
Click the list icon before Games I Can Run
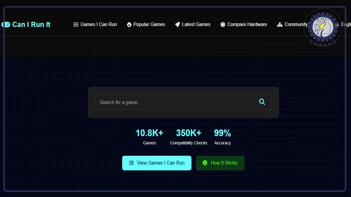tap(76, 25)
